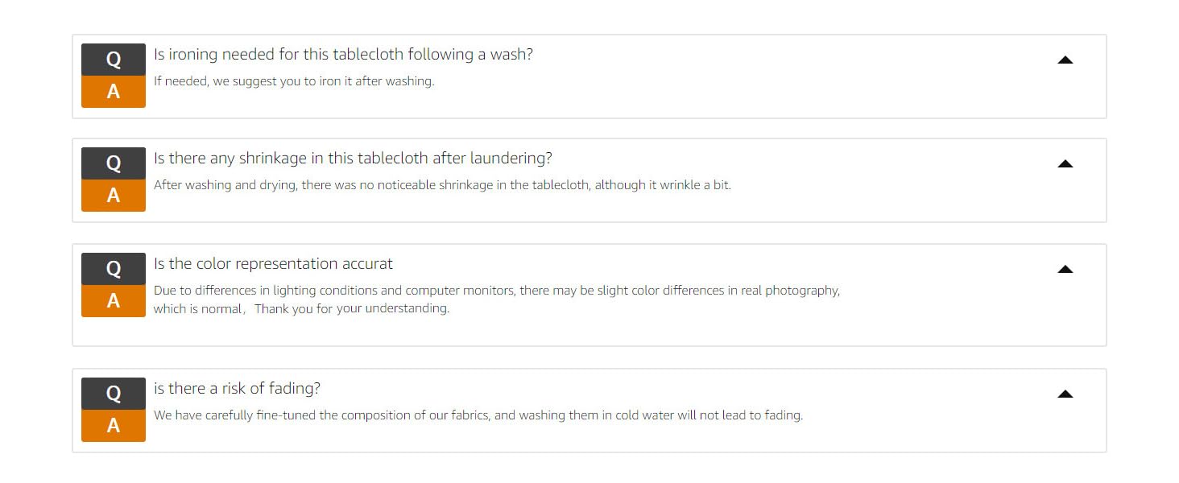The height and width of the screenshot is (483, 1179).
Task: Click the orange A icon for shrinkage answer
Action: 114,196
